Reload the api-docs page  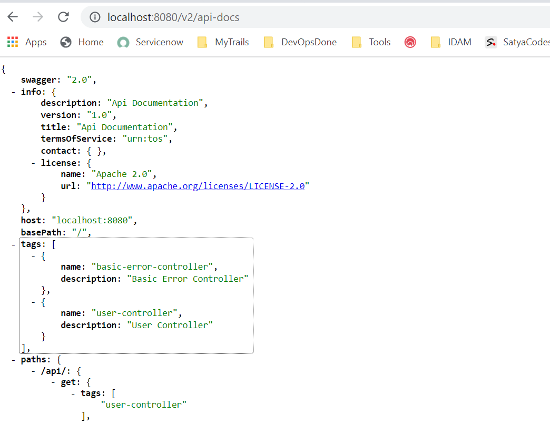63,17
